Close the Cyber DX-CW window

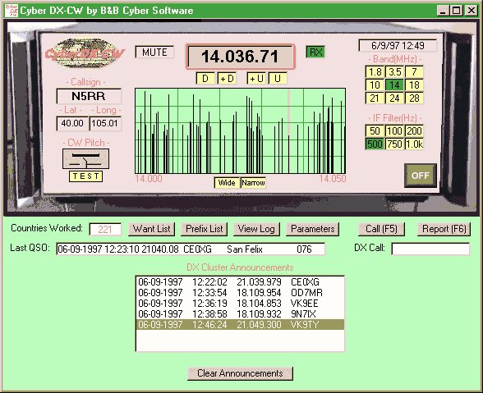click(x=471, y=11)
